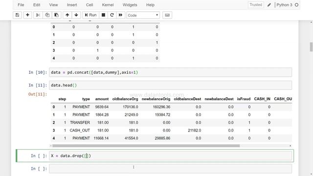Viewport: 313px width, 176px height.
Task: Select the empty code cell at bottom
Action: pos(171,169)
